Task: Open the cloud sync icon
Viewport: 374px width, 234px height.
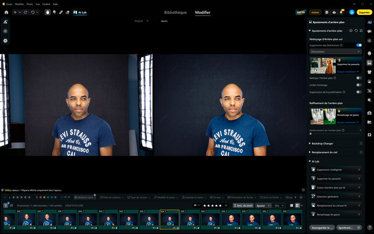Action: 334,12
